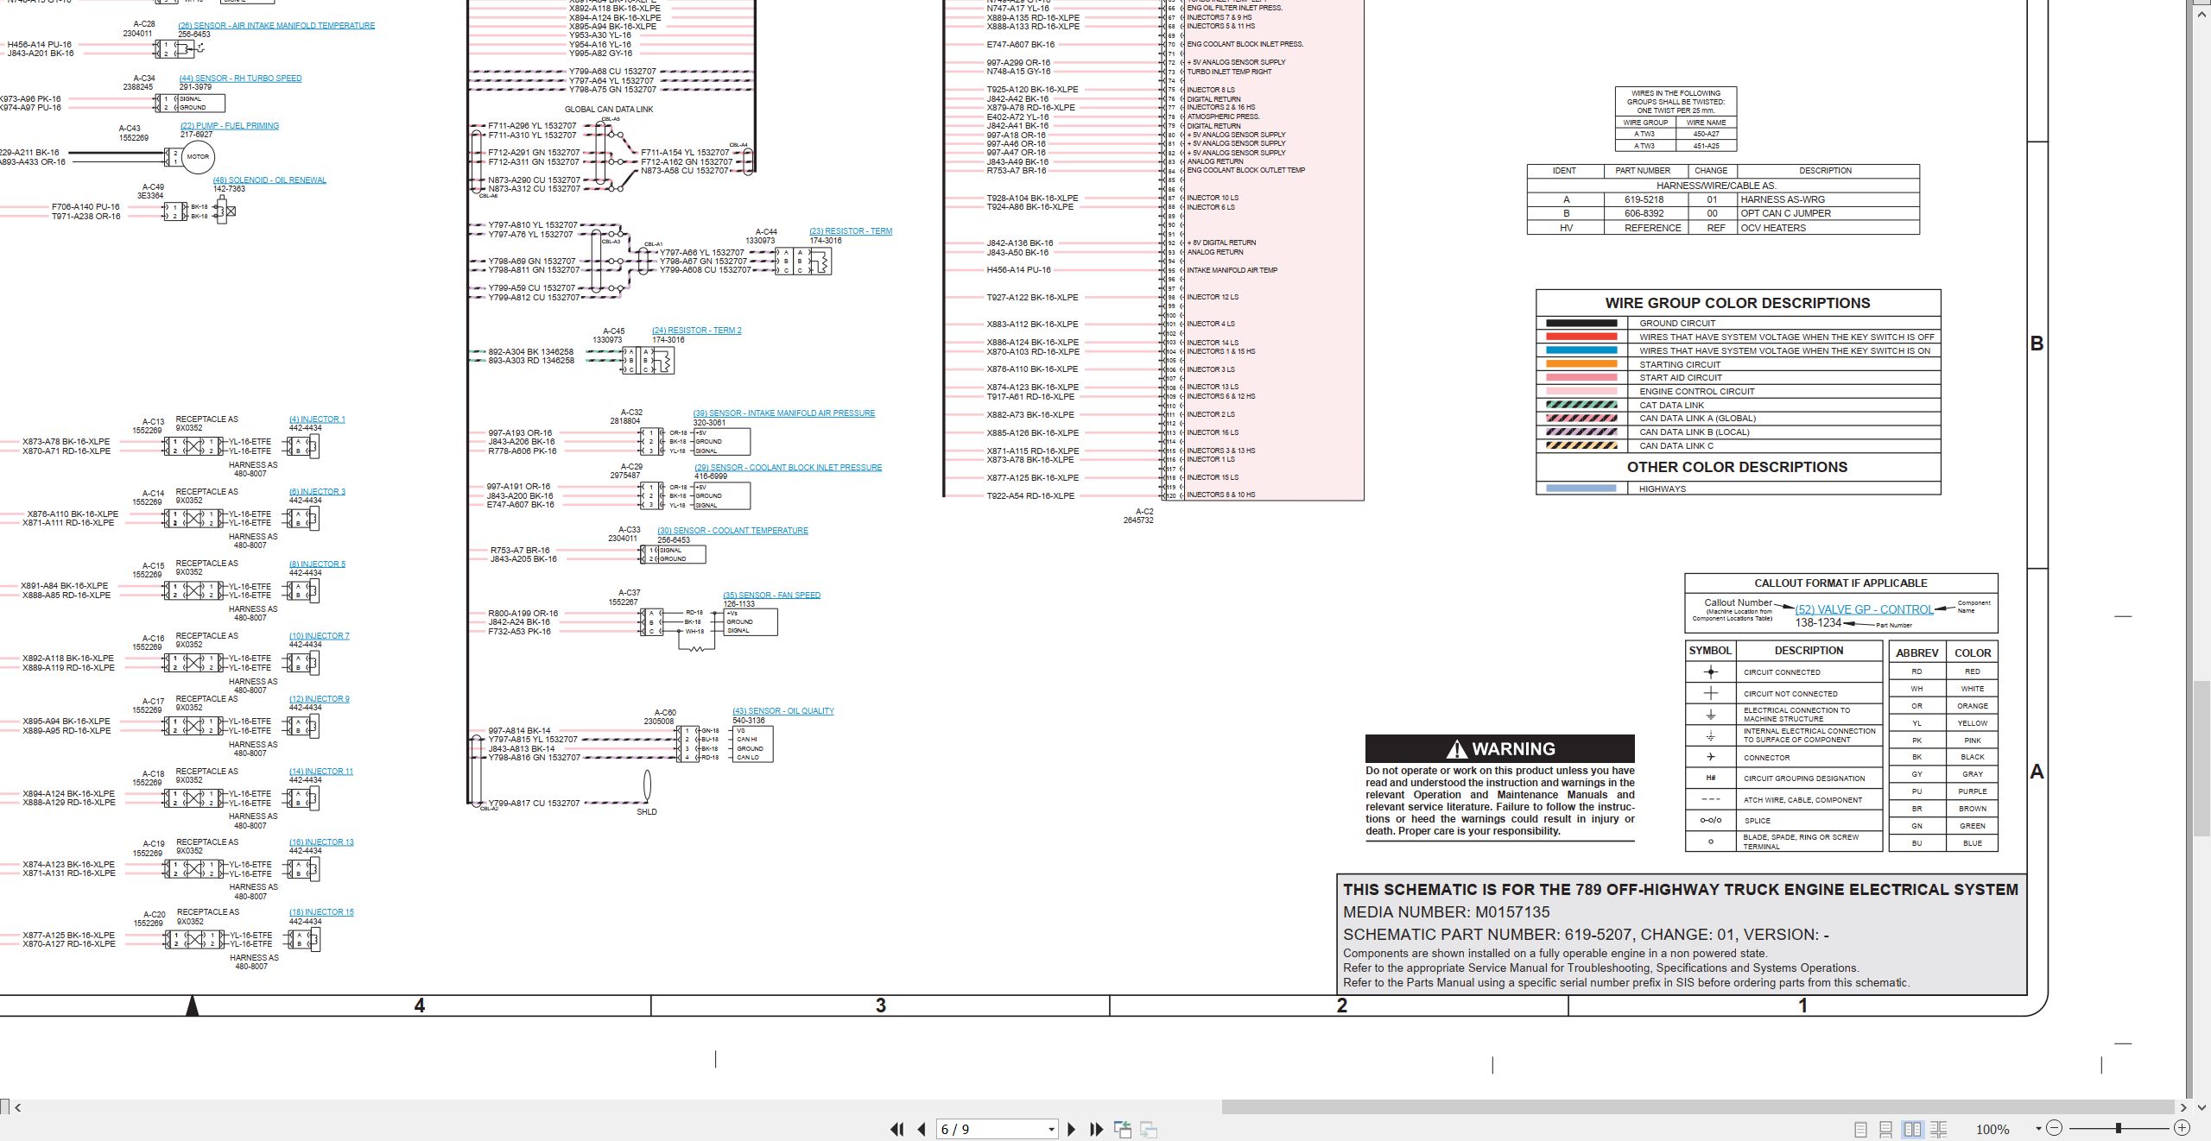Screen dimensions: 2211x1141
Task: Switch to continuous scrolling page view
Action: tap(1886, 1129)
